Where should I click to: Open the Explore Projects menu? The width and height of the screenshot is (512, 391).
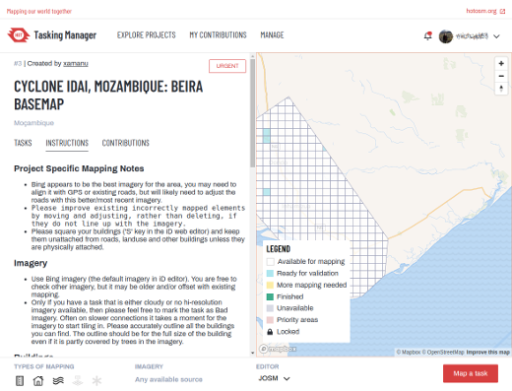click(x=147, y=35)
